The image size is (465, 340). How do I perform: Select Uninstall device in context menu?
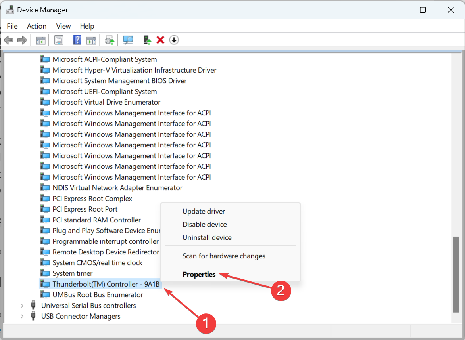[x=231, y=237]
